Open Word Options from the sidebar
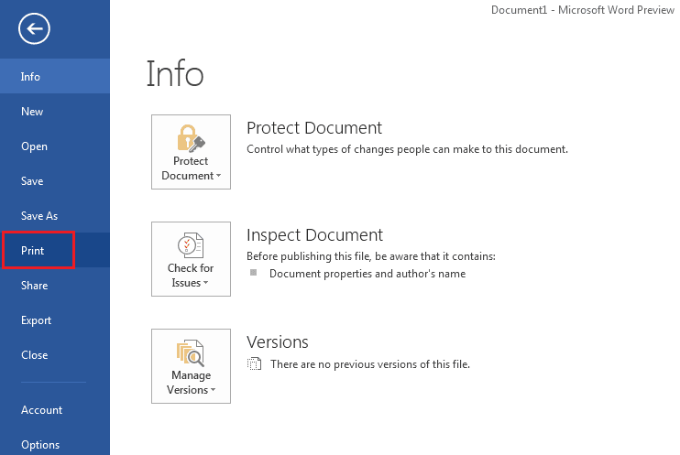680x455 pixels. pyautogui.click(x=55, y=444)
